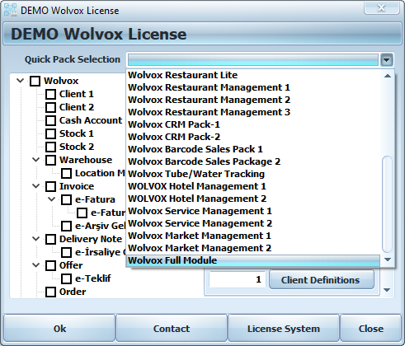Image resolution: width=405 pixels, height=346 pixels.
Task: Click the client count input field
Action: pos(237,279)
